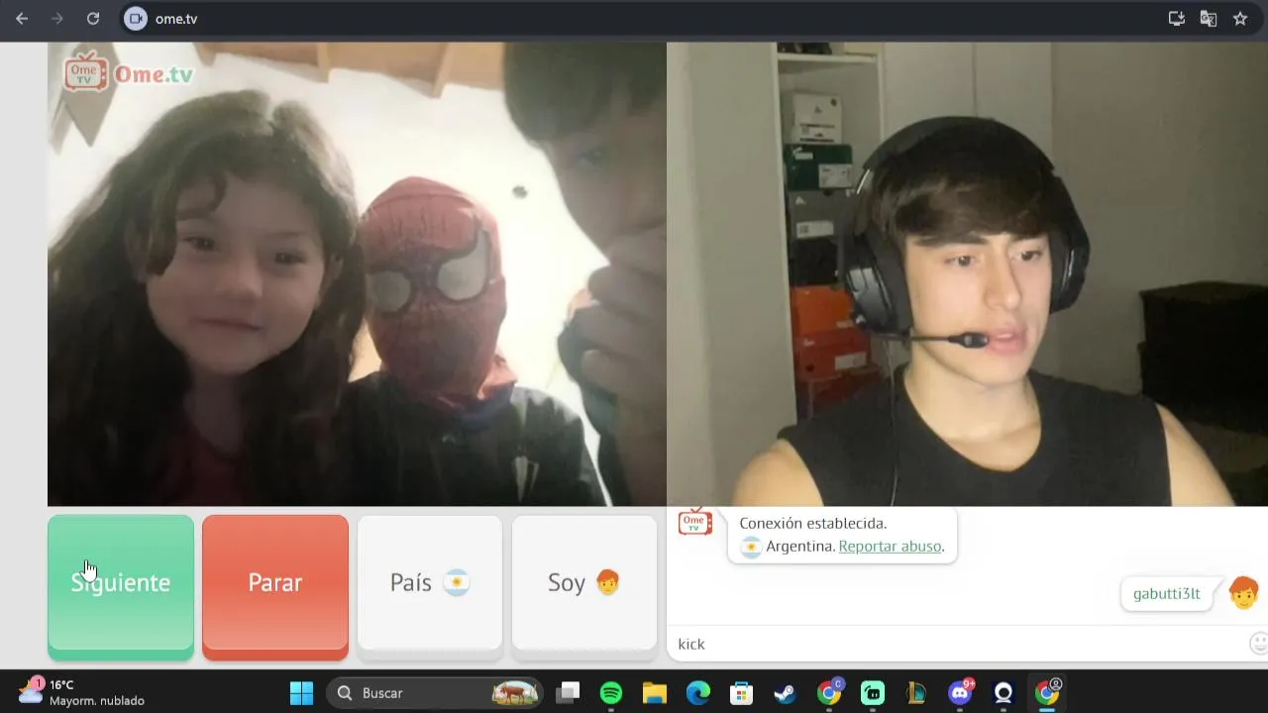Screen dimensions: 1268x713
Task: Click the red Parar button
Action: (x=275, y=585)
